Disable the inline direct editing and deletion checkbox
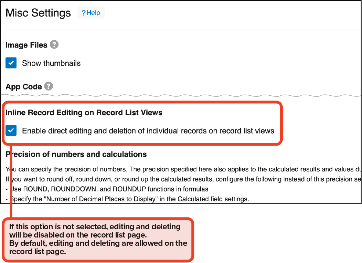The width and height of the screenshot is (362, 263). pos(11,131)
